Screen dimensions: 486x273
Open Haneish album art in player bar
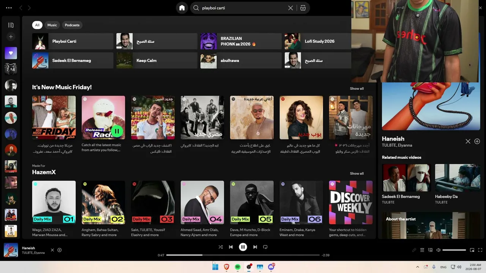coord(11,250)
